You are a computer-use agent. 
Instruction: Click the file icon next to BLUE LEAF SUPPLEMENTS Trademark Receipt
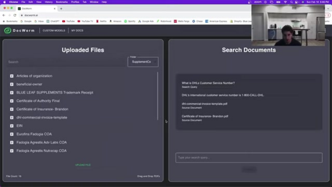(x=11, y=92)
